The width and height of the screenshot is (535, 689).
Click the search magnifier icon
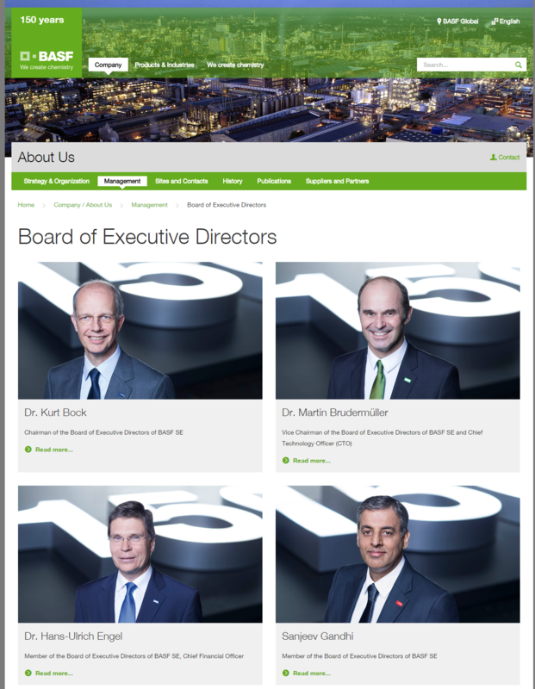pyautogui.click(x=519, y=65)
